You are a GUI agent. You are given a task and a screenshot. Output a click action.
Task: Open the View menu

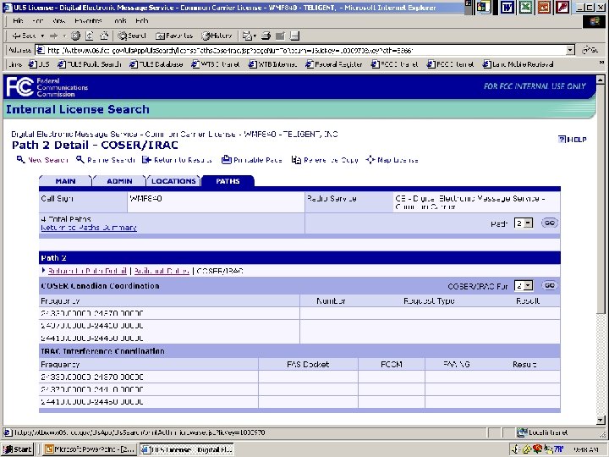coord(58,21)
